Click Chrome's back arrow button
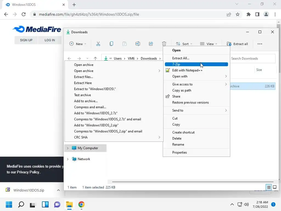This screenshot has width=281, height=211. tap(6, 14)
